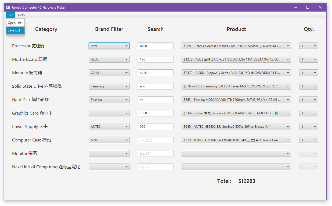Open Graphics Card product dropdown Zotac GTX1060
The width and height of the screenshot is (332, 206).
click(236, 113)
